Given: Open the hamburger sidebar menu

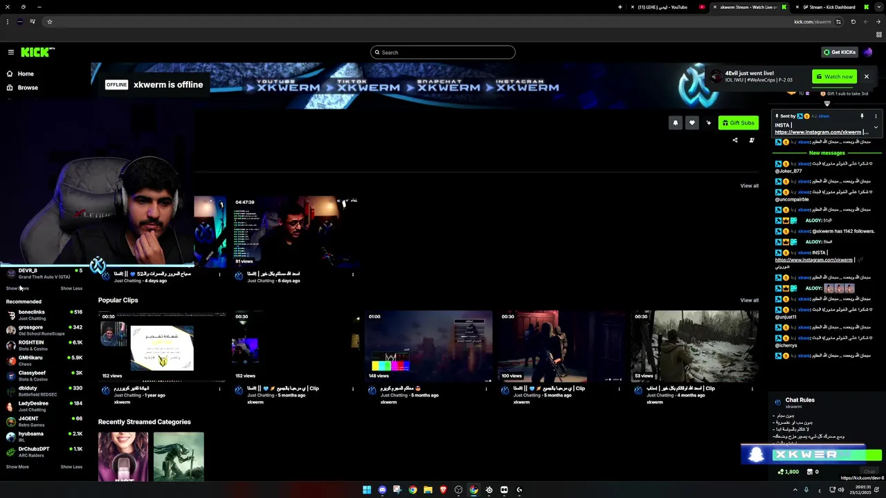Looking at the screenshot, I should [11, 53].
